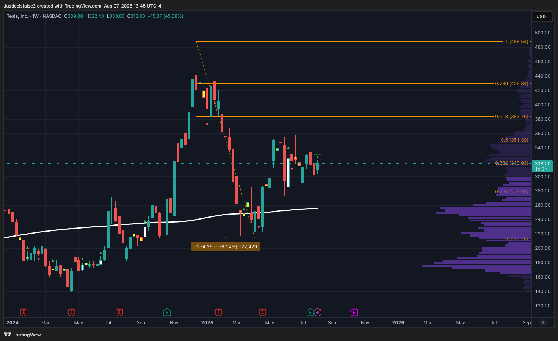Select the Fib 0.5 (351.39) label
558x341 pixels.
(x=514, y=140)
